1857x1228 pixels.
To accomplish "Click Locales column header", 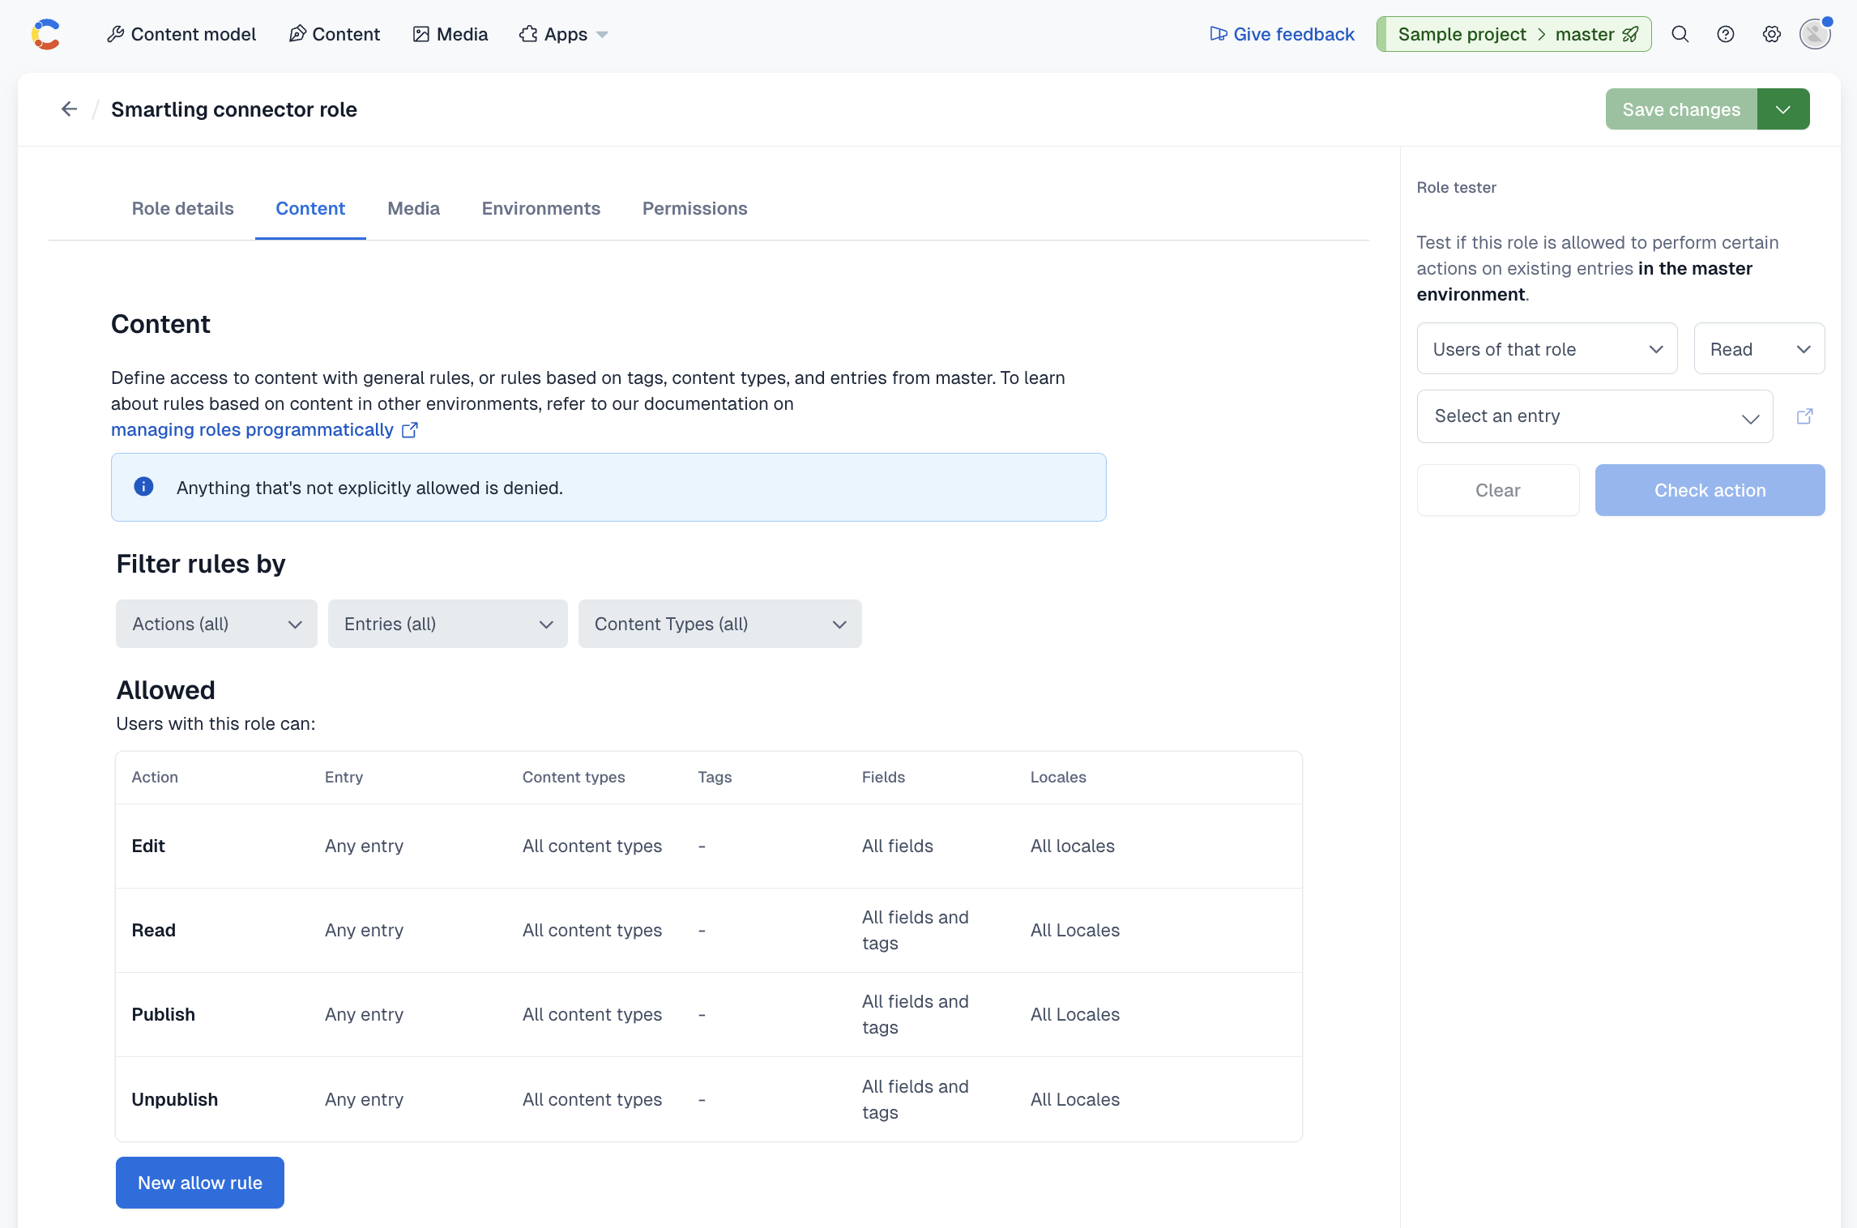I will click(1058, 777).
